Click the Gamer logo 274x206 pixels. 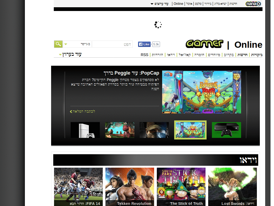204,44
